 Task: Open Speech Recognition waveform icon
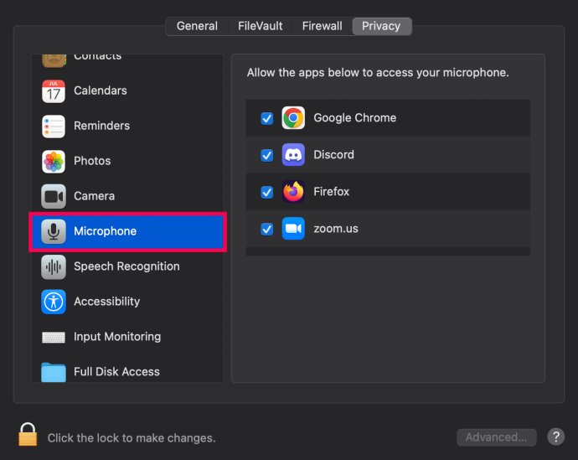pos(54,266)
